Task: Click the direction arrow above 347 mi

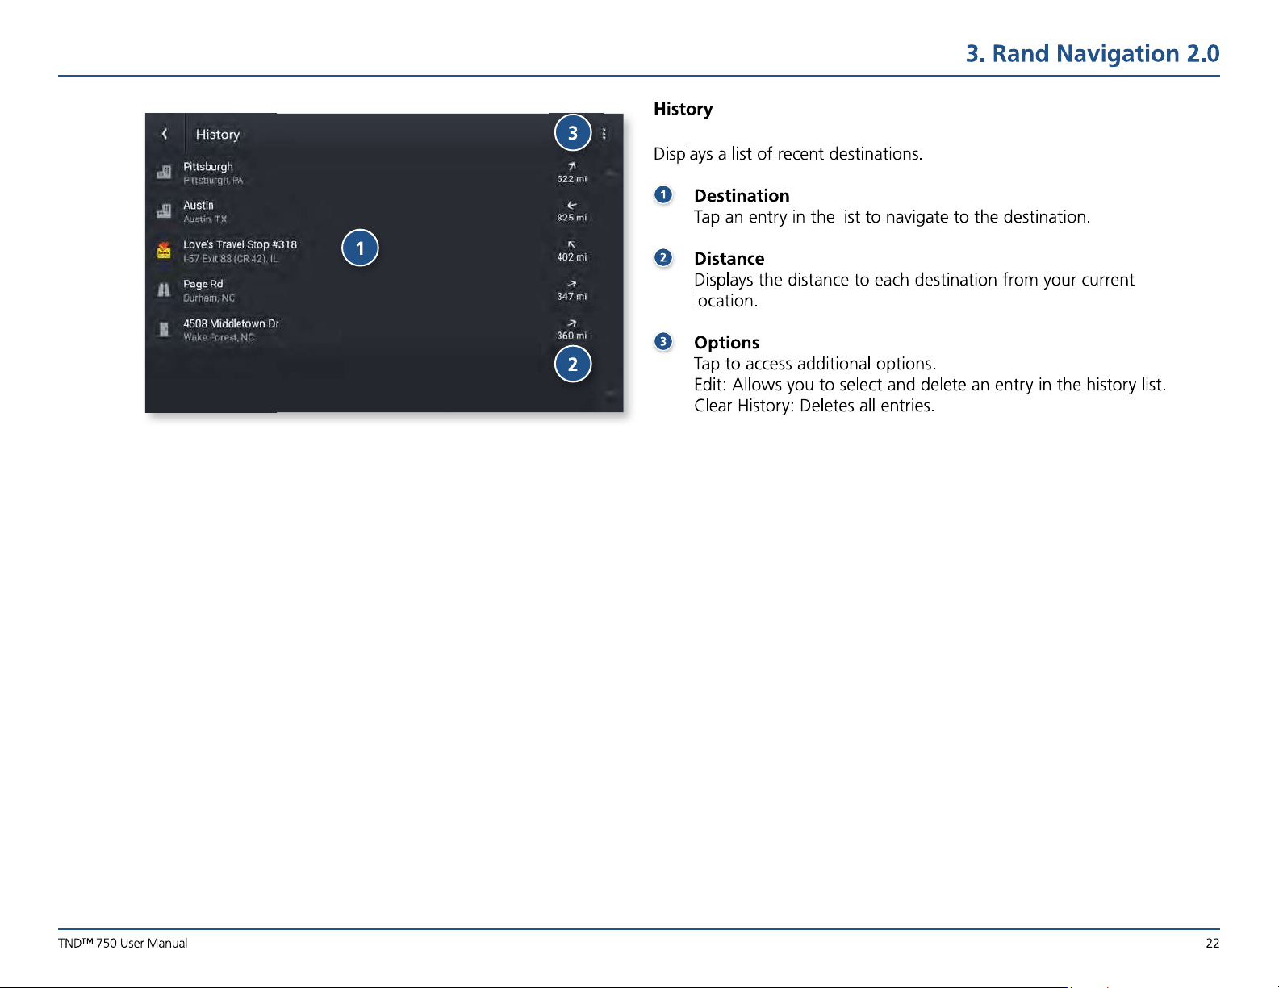Action: pos(571,284)
